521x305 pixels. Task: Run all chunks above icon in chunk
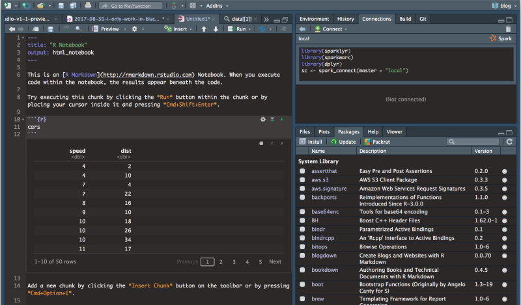[x=272, y=119]
